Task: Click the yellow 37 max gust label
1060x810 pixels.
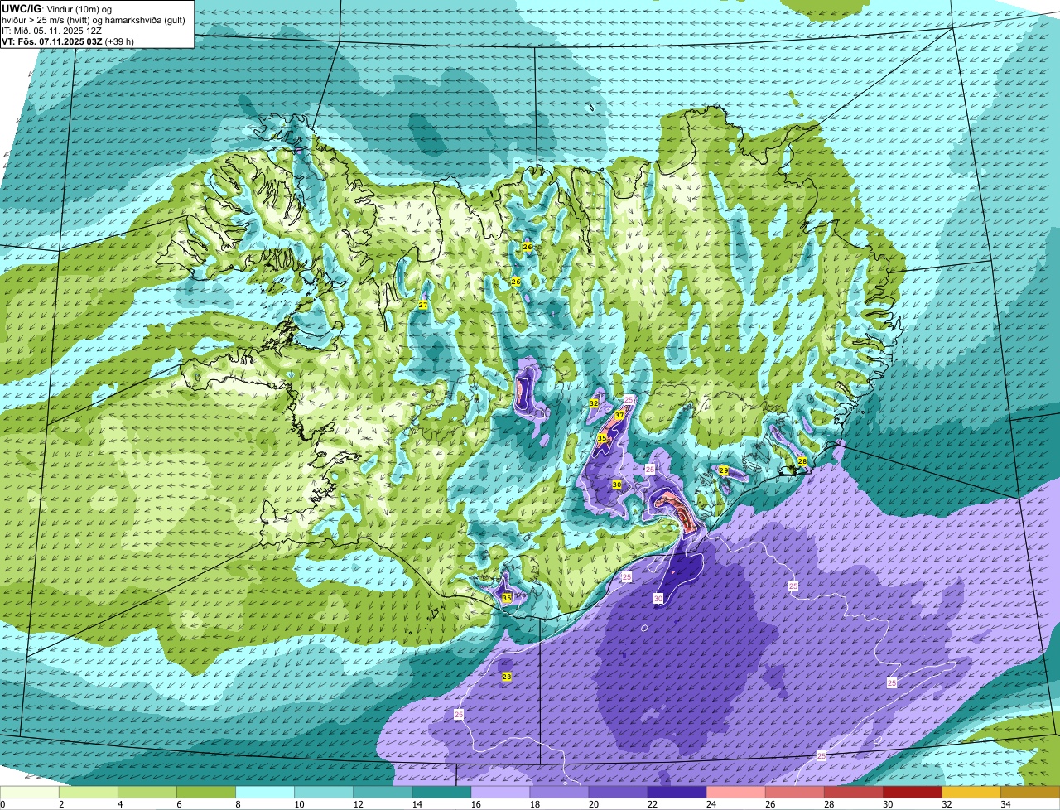Action: pyautogui.click(x=619, y=415)
